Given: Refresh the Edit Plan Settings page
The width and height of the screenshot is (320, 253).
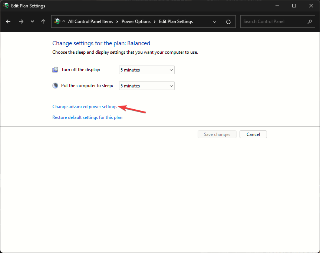Looking at the screenshot, I should (228, 21).
